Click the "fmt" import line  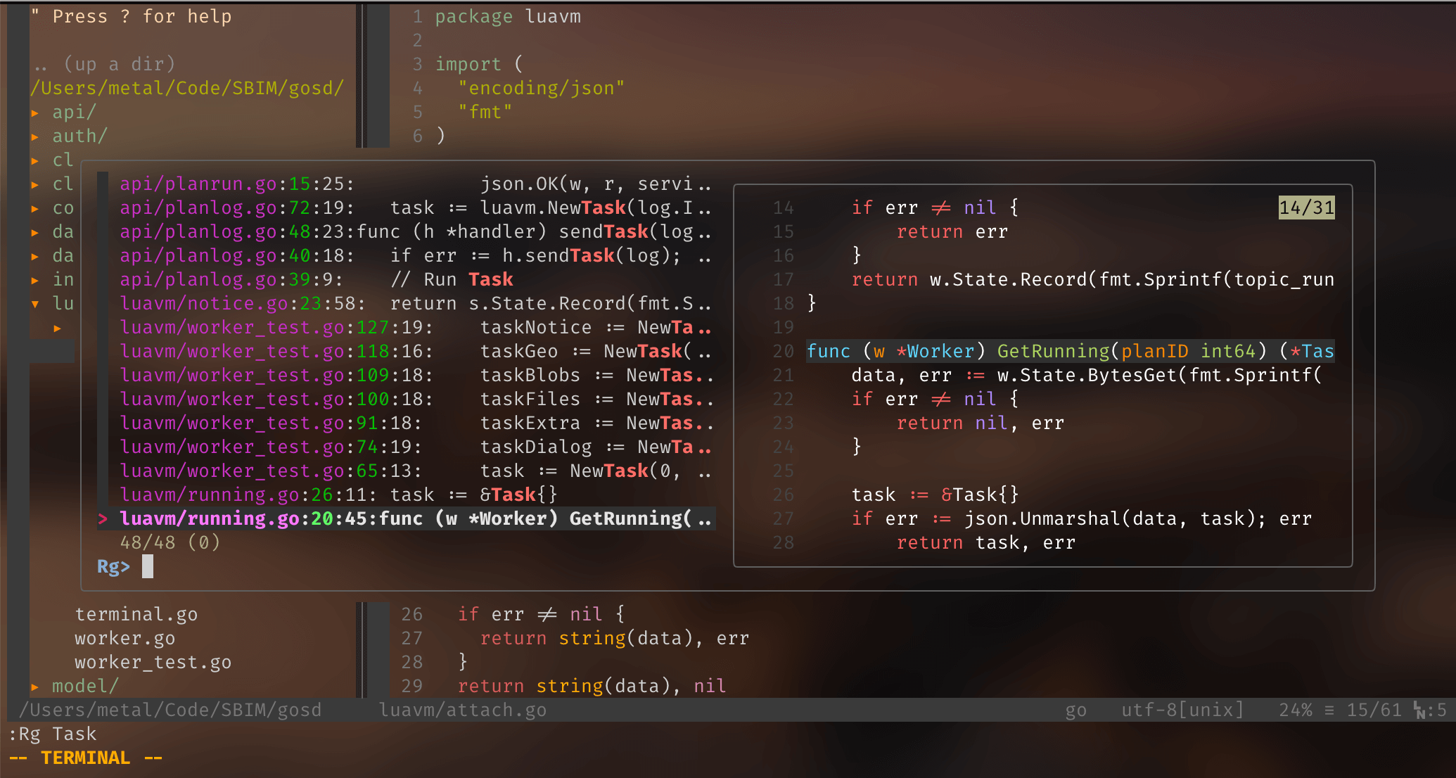485,113
